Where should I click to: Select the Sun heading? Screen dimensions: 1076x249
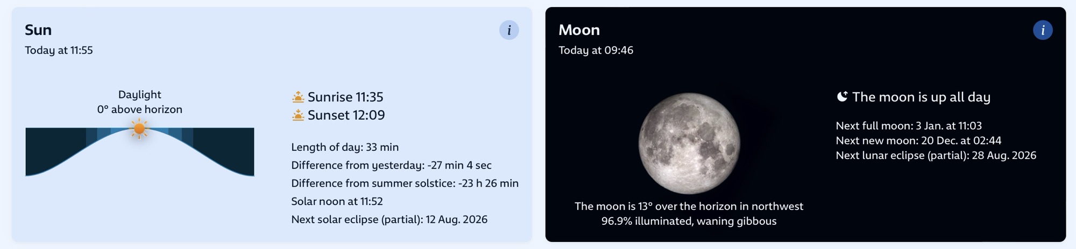pos(38,30)
